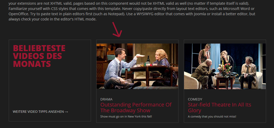Select the DRAMA category label
274x128 pixels.
click(x=106, y=99)
